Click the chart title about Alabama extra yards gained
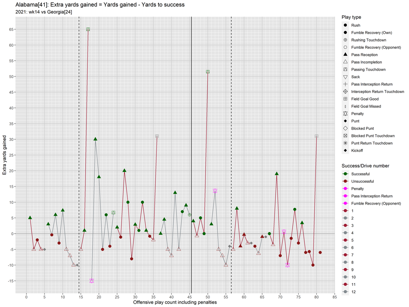 pos(100,5)
